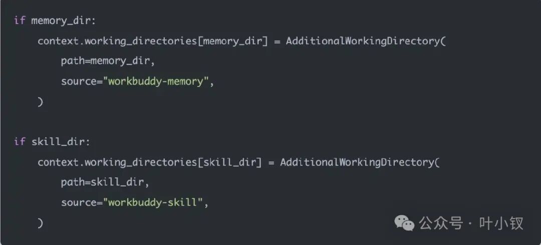
Task: Click the first 'if' keyword before memory_dir
Action: click(x=20, y=20)
